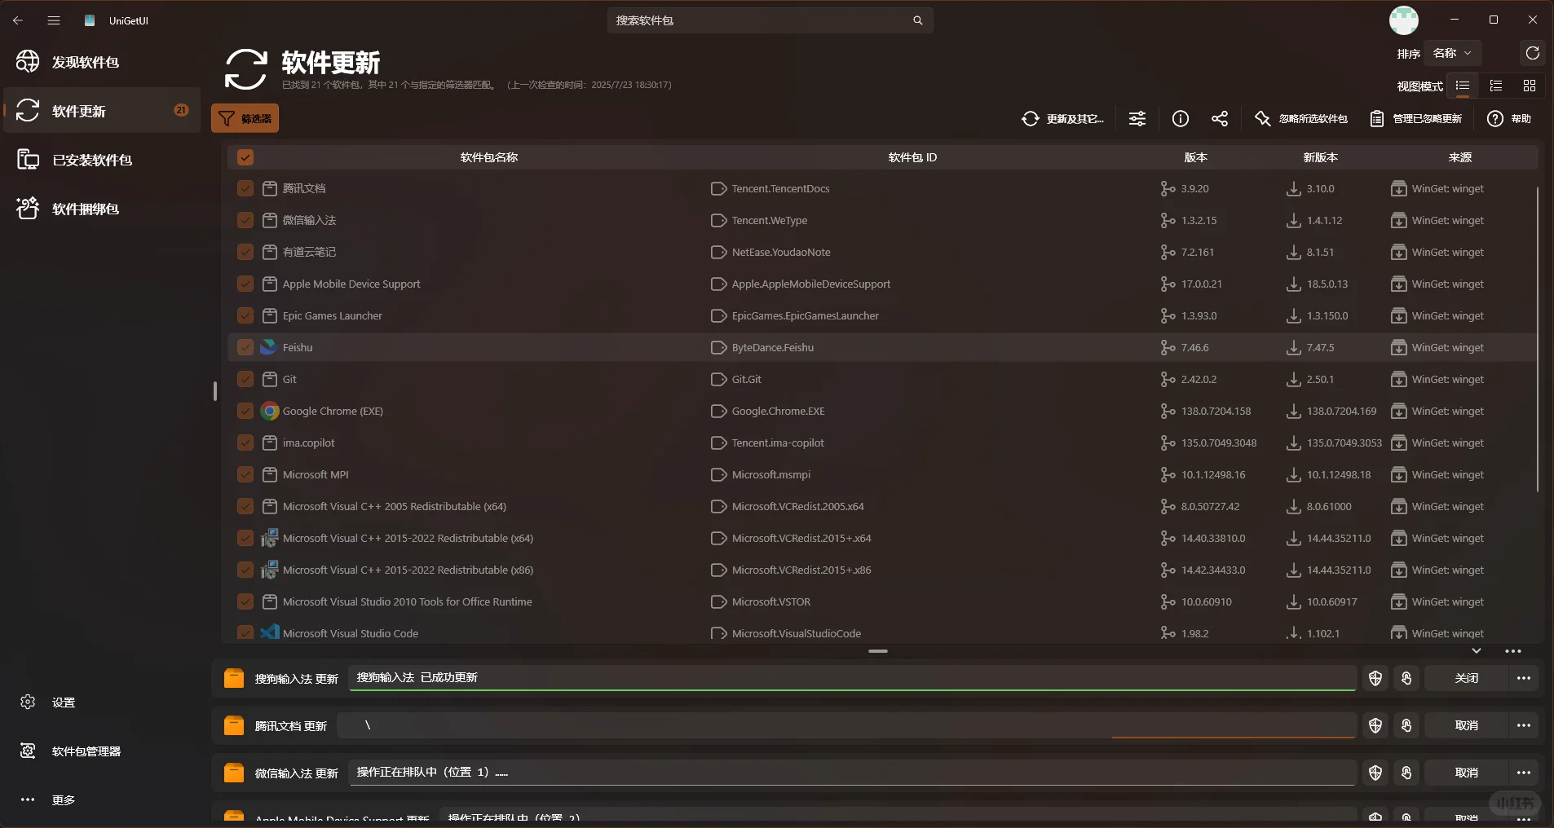Click 关闭 for the 搜狗输入法 update
This screenshot has width=1554, height=828.
[1466, 678]
